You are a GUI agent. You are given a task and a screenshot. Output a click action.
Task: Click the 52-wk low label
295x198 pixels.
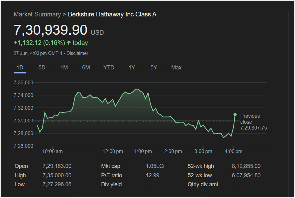pos(200,175)
